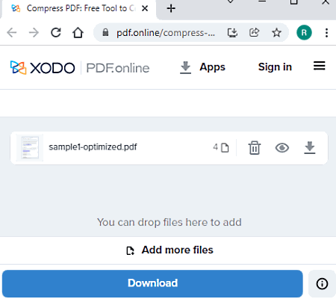This screenshot has height=299, width=336.
Task: Share this page via address bar icon
Action: click(x=254, y=33)
